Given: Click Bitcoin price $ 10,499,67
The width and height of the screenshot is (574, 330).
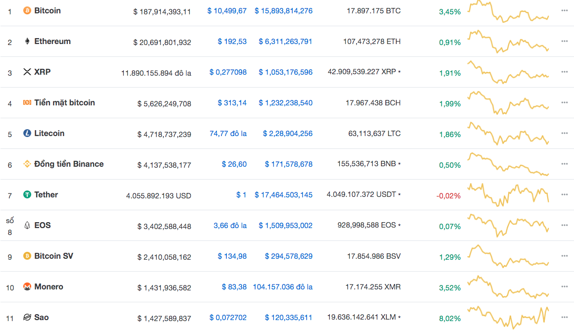Looking at the screenshot, I should click(x=227, y=11).
